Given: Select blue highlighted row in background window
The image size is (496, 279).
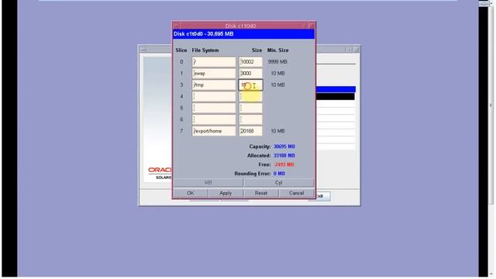Looking at the screenshot, I should point(336,89).
